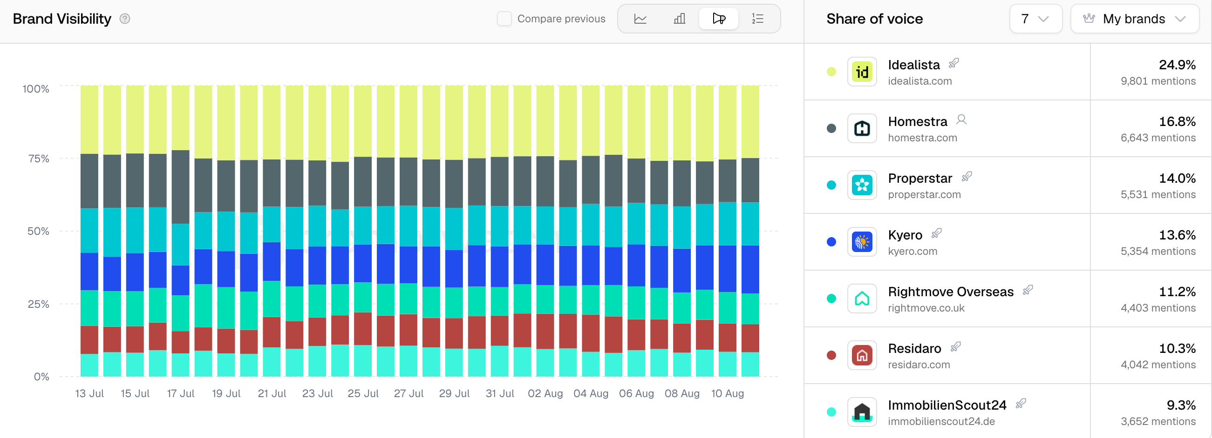Enable the Compare previous checkbox

(504, 19)
